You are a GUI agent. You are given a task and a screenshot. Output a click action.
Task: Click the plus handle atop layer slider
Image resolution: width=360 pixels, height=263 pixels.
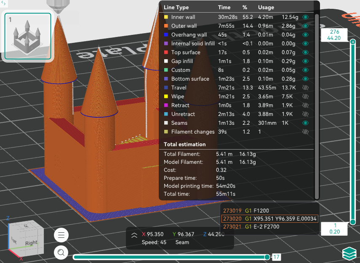[x=353, y=42]
